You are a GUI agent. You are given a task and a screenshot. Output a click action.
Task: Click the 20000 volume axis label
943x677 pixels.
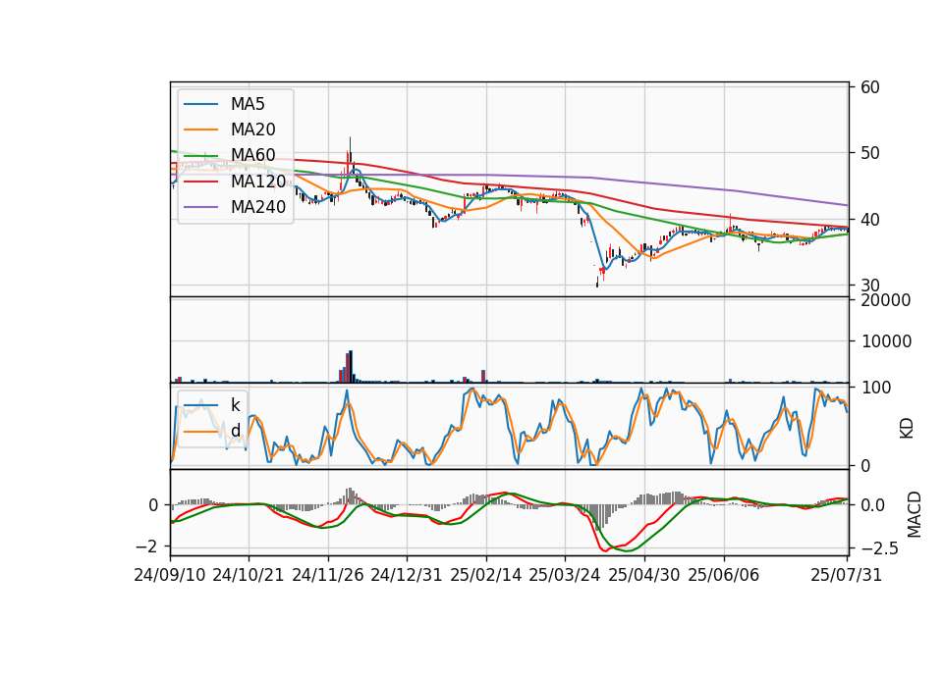pyautogui.click(x=886, y=300)
